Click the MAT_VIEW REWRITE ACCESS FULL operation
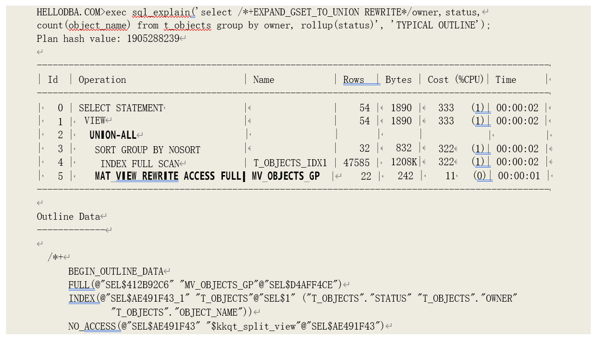 168,176
